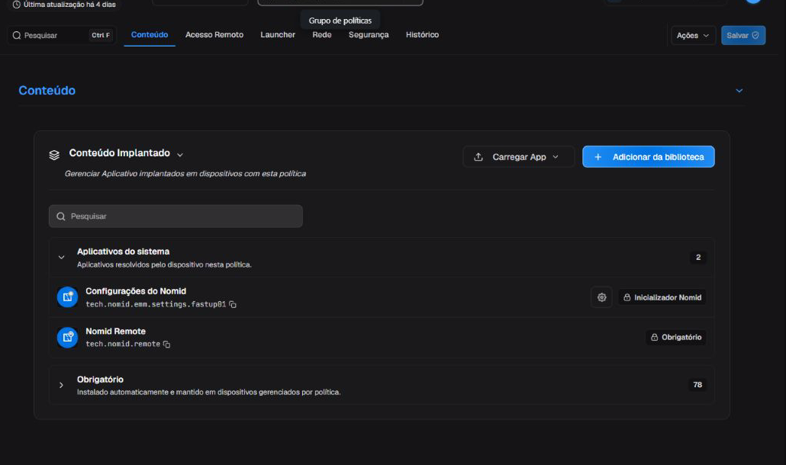Expand the Obrigatório apps group
786x465 pixels.
pos(61,385)
